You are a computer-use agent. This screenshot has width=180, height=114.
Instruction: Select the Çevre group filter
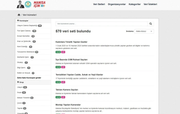click(20, 103)
